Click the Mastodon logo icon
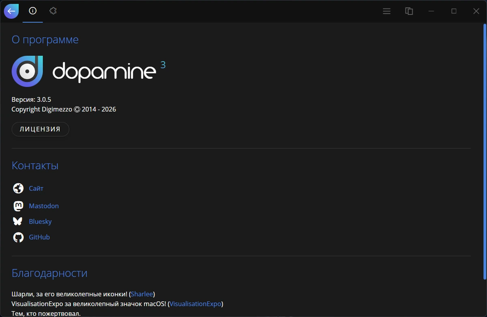The height and width of the screenshot is (317, 487). 18,206
